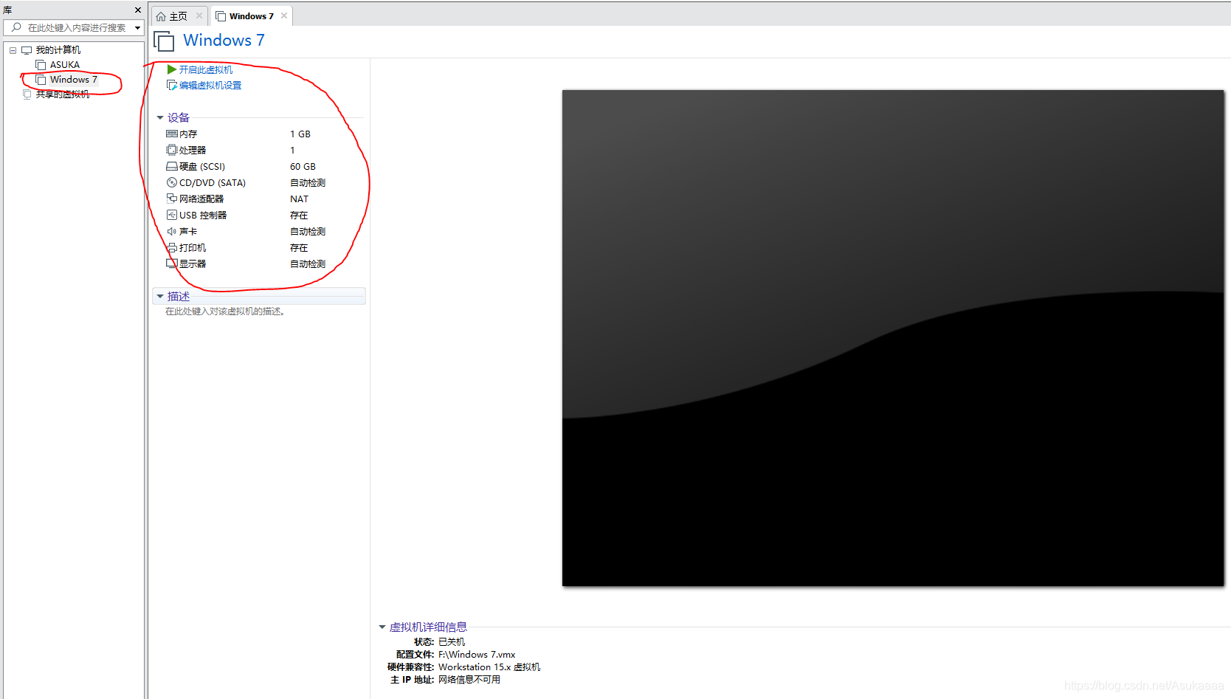
Task: Click the large Windows 7 title icon
Action: point(164,41)
